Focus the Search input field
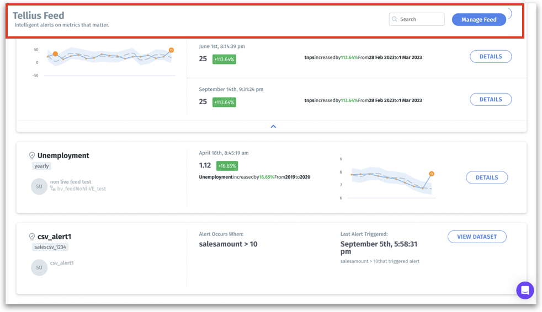 pos(421,19)
